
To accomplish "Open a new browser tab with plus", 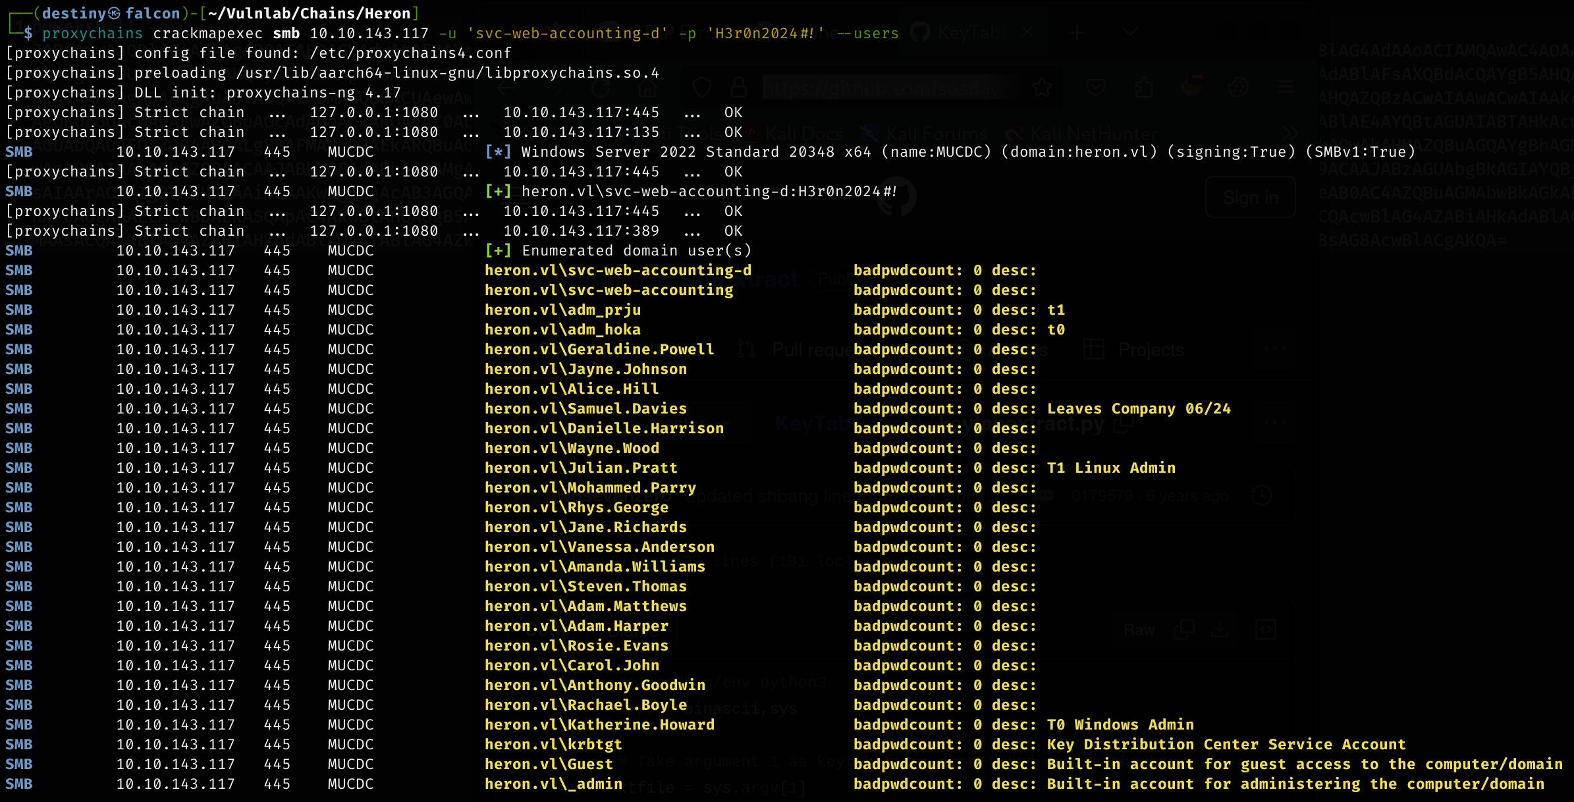I will 1077,32.
